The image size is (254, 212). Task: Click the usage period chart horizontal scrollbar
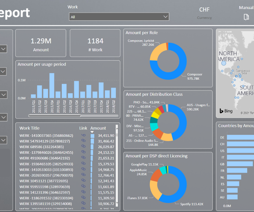[x=55, y=116]
